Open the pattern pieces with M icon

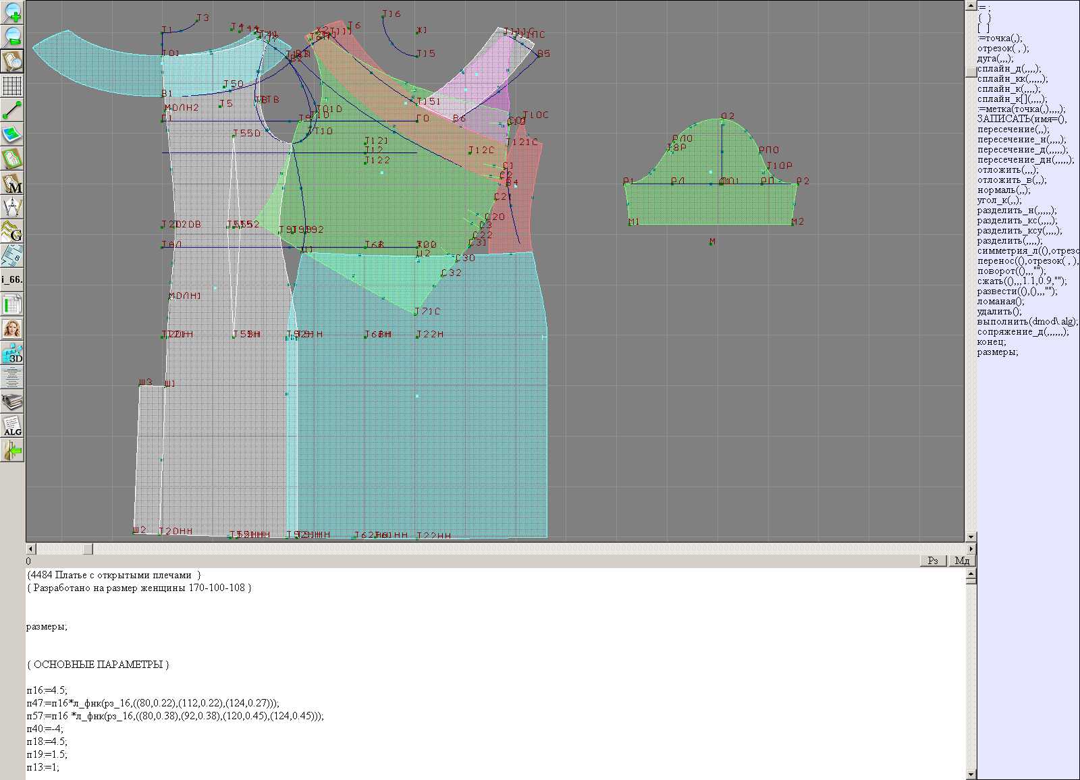click(12, 183)
